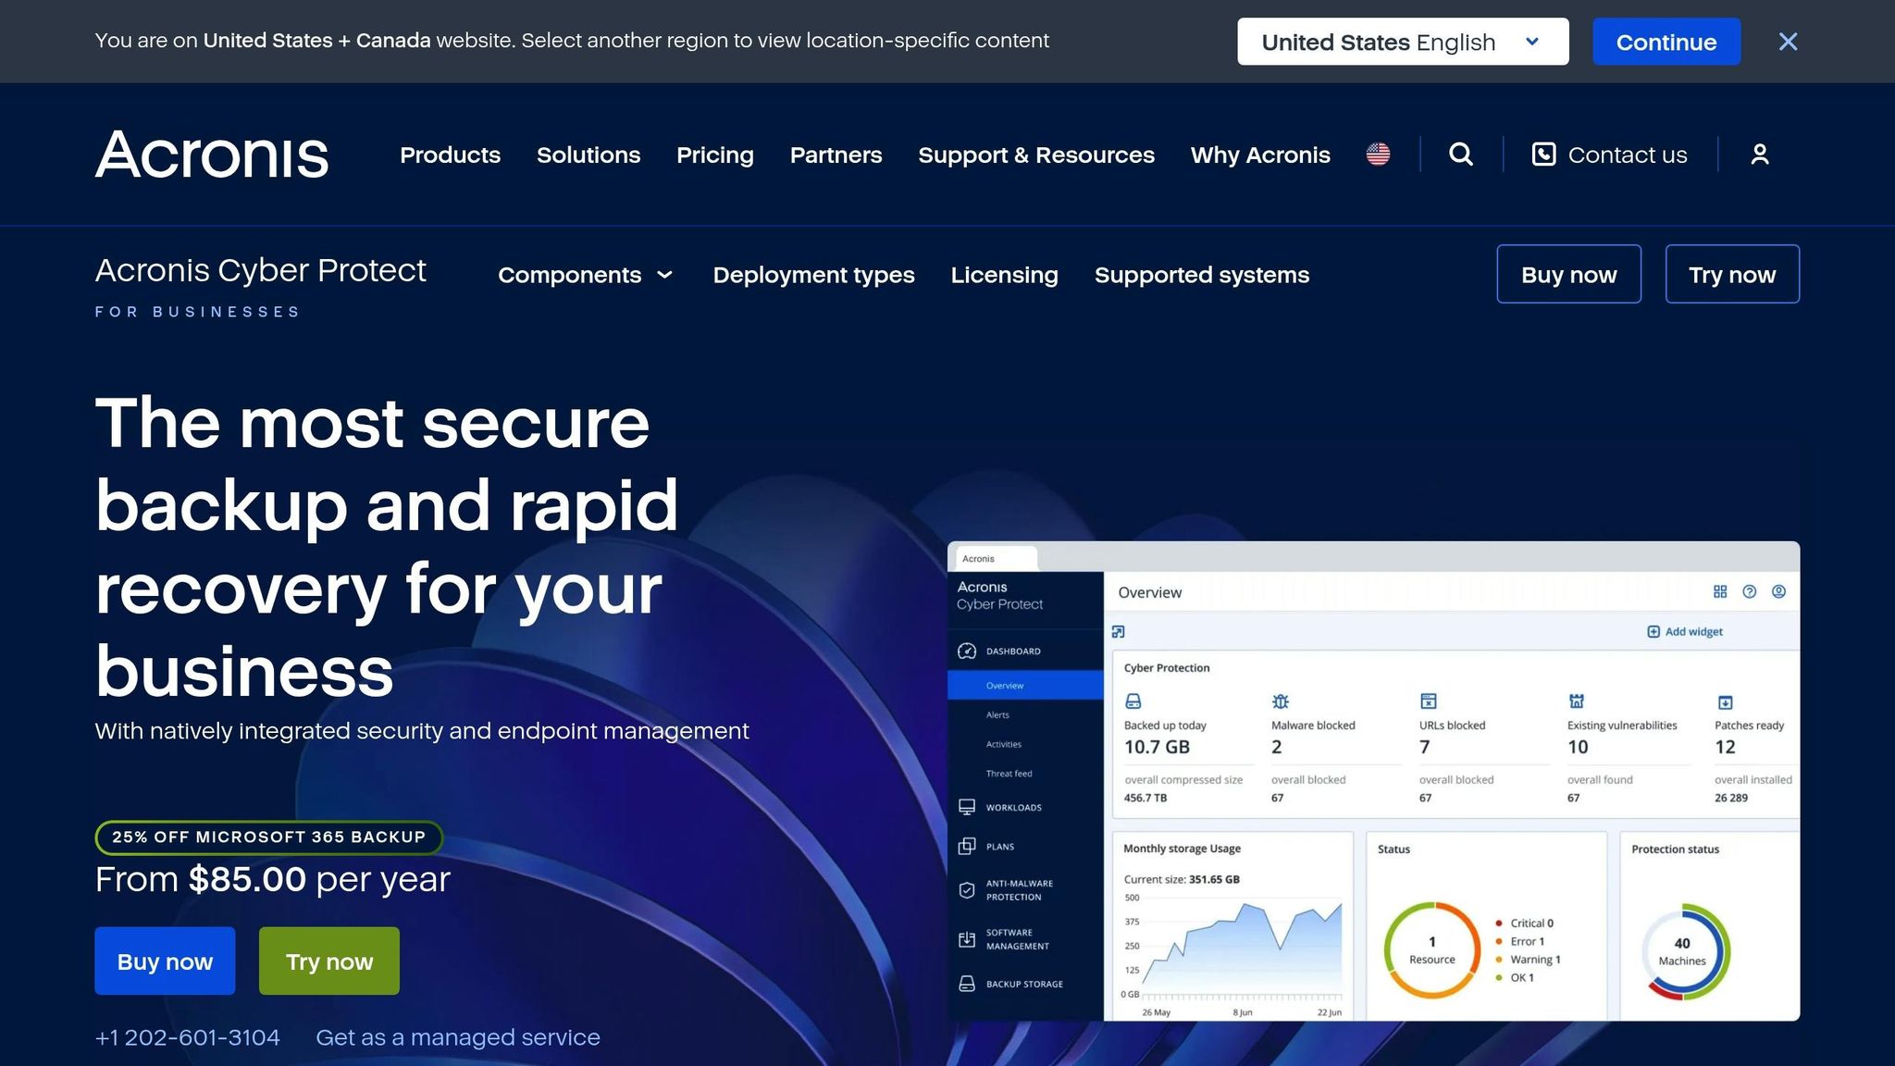Screen dimensions: 1895x1066
Task: Follow the Get as a managed service link
Action: tap(457, 1037)
